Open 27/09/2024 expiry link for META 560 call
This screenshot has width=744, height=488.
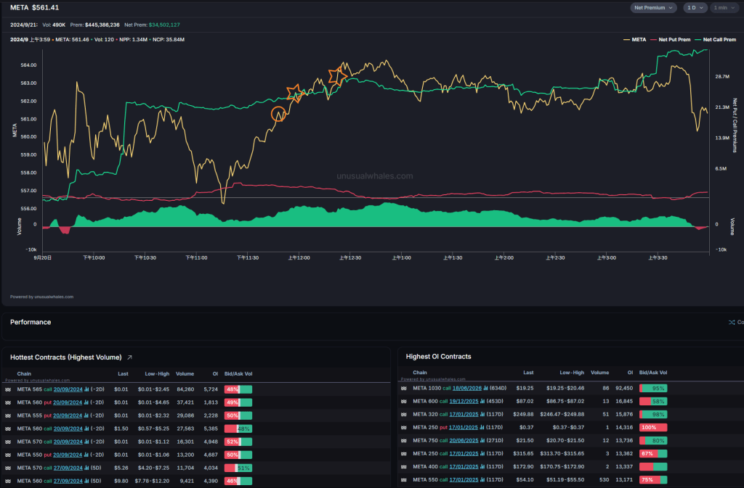pos(68,481)
